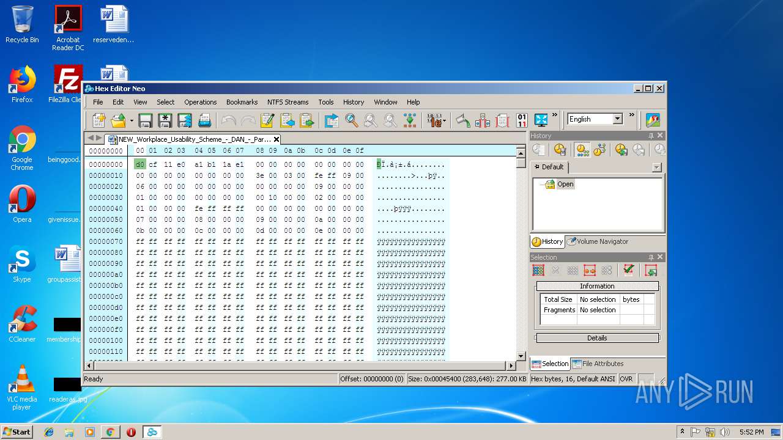Click the Edit clipboard with pencil icon
Screen dimensions: 783x440
pos(267,120)
